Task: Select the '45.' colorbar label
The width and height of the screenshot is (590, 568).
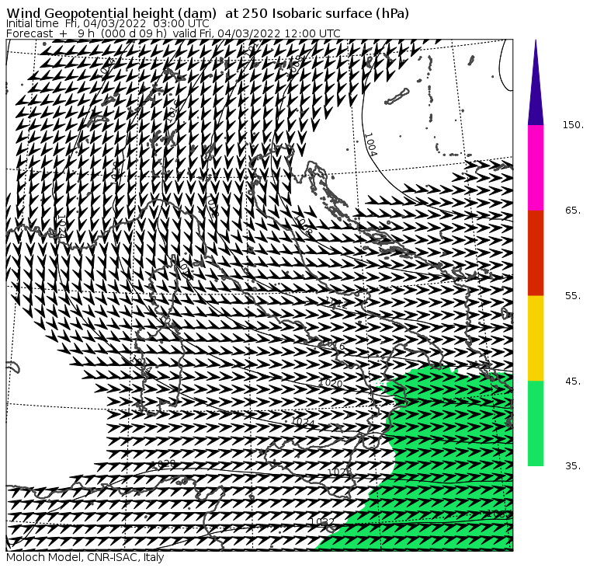Action: 573,382
